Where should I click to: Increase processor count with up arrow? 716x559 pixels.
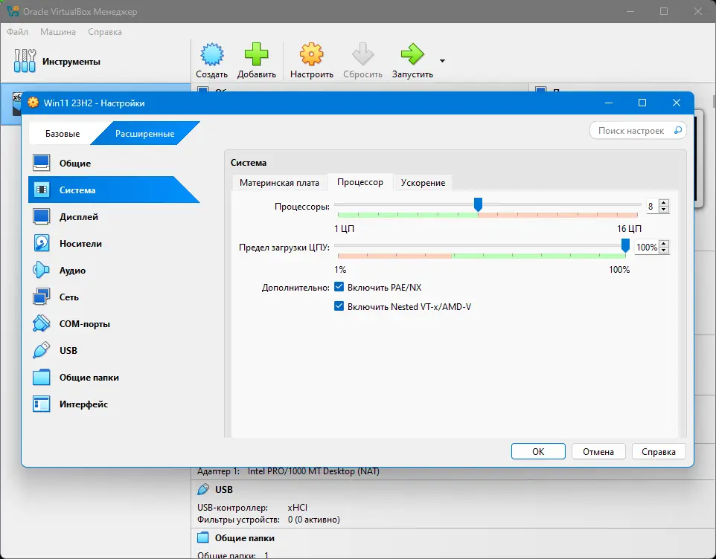(664, 203)
